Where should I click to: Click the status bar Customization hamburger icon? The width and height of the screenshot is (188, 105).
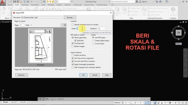click(x=186, y=103)
